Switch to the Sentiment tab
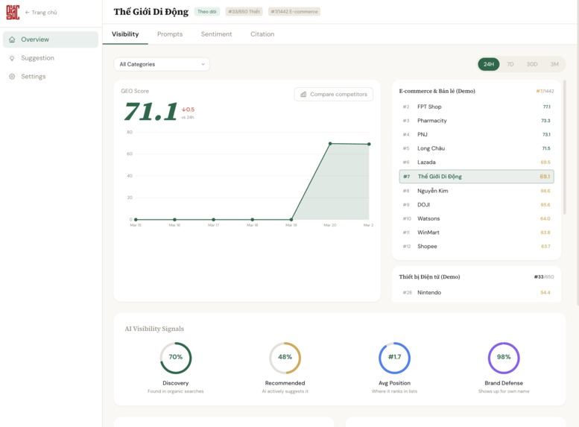Screen dimensions: 579x427 pos(216,34)
